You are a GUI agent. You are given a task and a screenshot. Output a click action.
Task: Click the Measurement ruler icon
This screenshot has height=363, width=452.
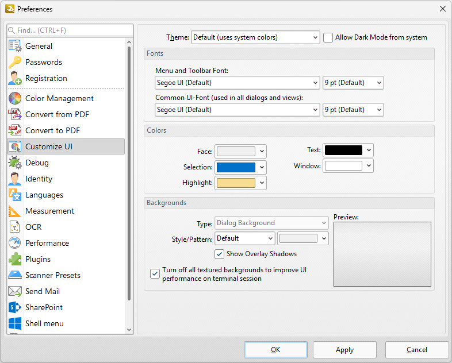point(15,211)
